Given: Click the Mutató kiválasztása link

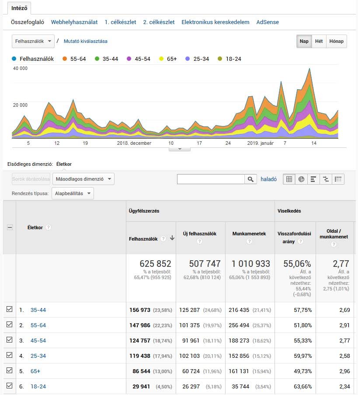Looking at the screenshot, I should pyautogui.click(x=85, y=41).
